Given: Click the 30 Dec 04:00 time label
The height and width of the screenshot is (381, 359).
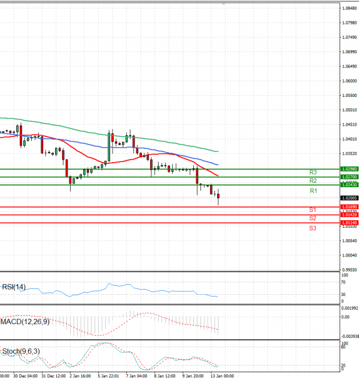Looking at the screenshot, I should pos(25,376).
